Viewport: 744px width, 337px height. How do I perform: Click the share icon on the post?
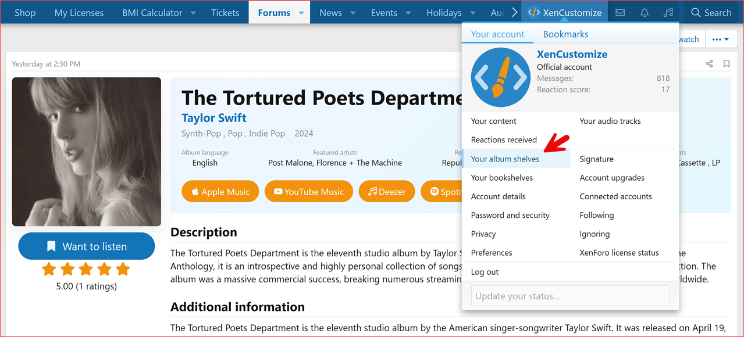click(x=709, y=64)
